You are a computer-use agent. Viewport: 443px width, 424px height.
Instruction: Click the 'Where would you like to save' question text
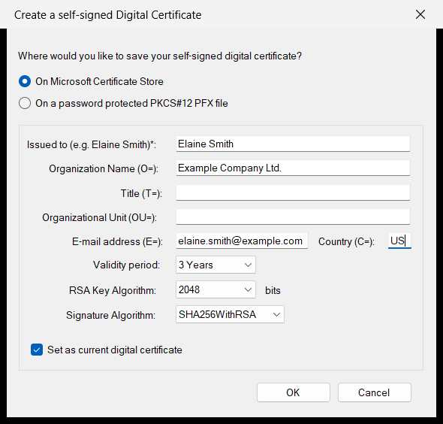(x=160, y=56)
